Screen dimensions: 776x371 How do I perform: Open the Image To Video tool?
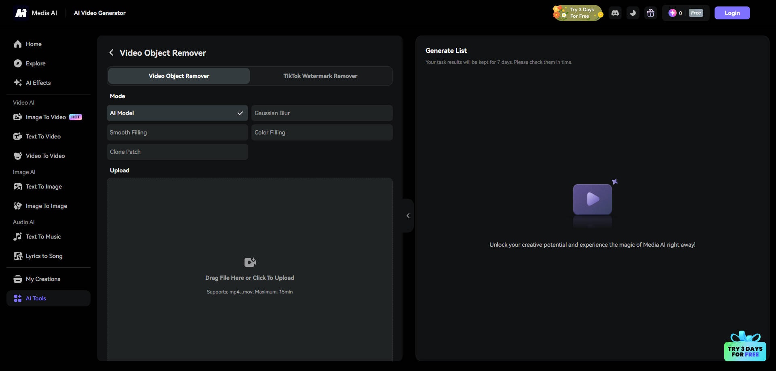click(45, 117)
